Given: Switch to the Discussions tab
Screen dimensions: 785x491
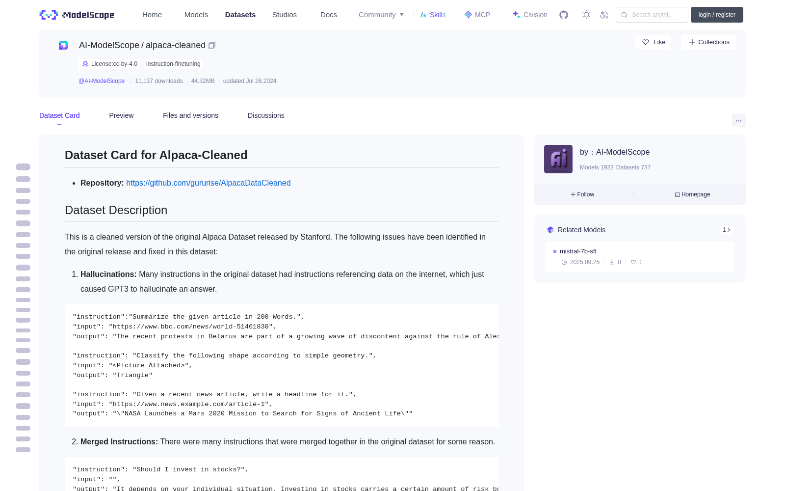Looking at the screenshot, I should click(266, 115).
